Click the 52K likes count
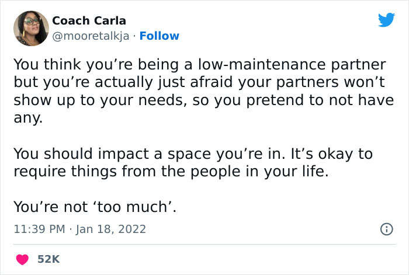 coord(48,259)
